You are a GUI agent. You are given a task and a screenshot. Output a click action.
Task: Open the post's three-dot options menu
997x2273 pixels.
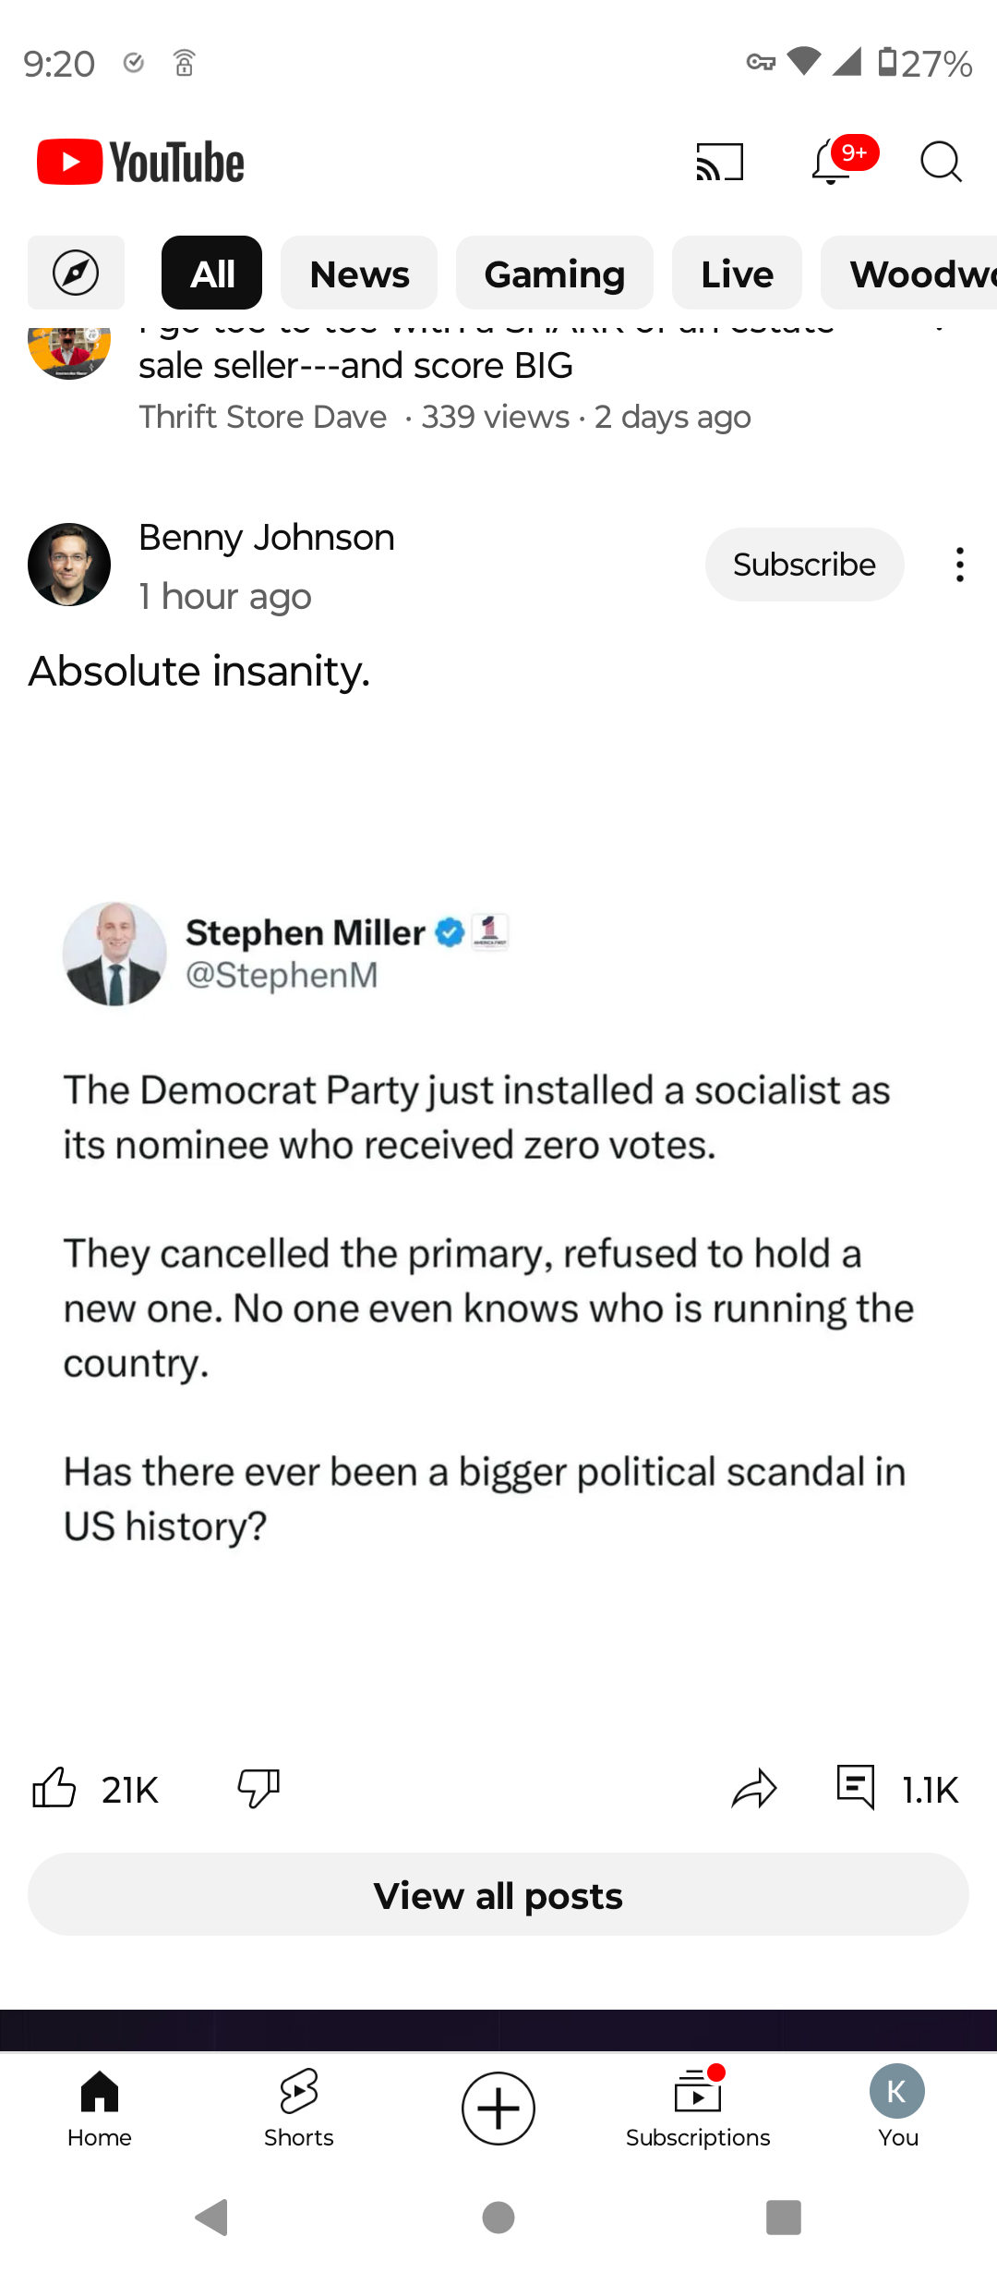(960, 565)
